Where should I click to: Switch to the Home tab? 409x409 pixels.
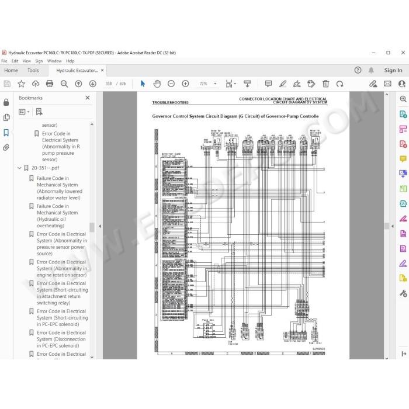click(11, 71)
